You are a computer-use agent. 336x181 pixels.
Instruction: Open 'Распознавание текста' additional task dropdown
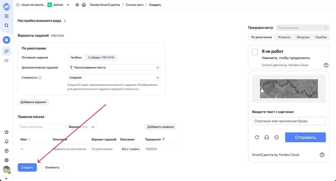click(114, 68)
